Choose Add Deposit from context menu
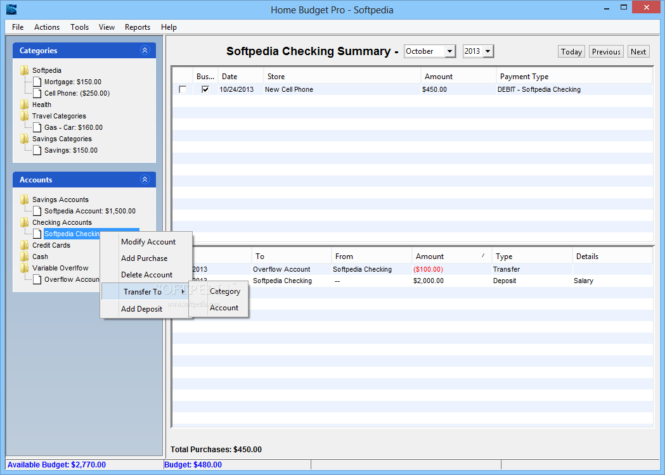The image size is (665, 475). coord(147,309)
